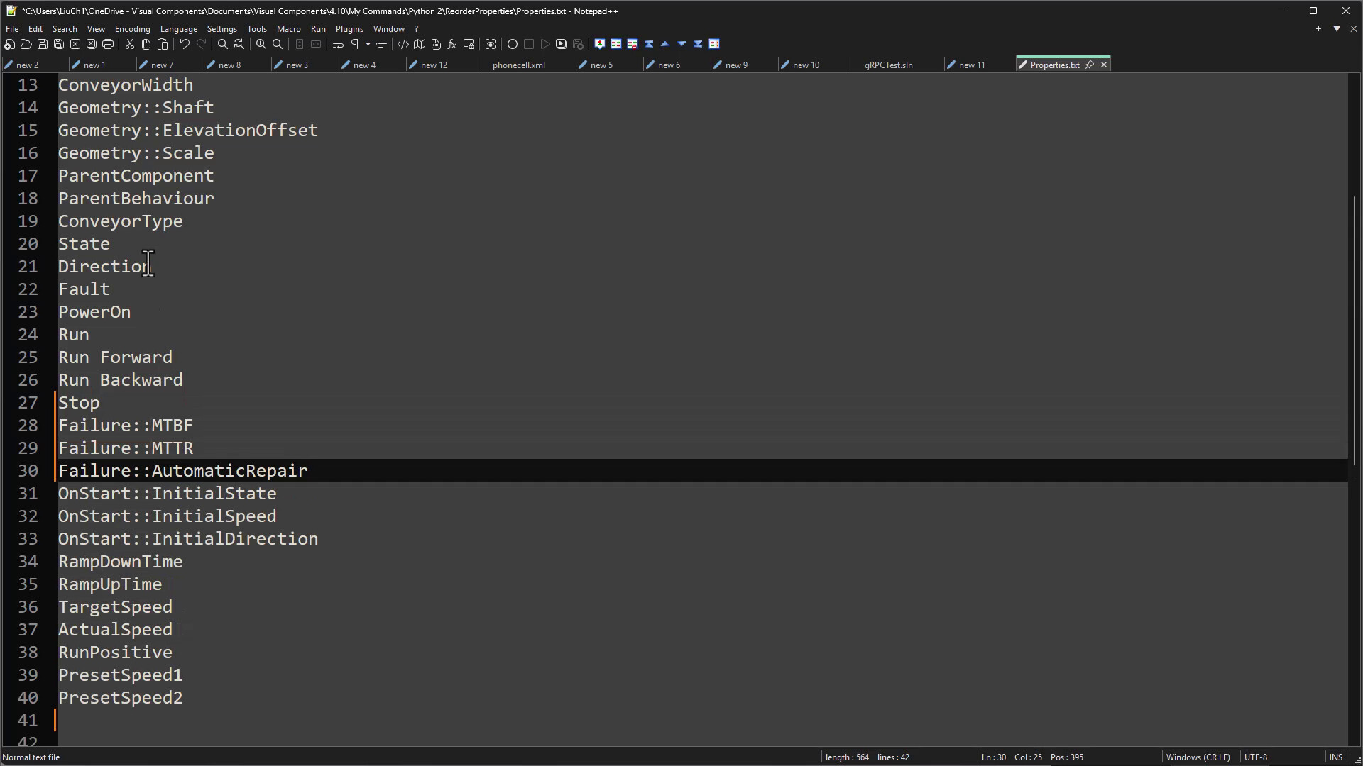
Task: Click the New file icon
Action: coord(9,44)
